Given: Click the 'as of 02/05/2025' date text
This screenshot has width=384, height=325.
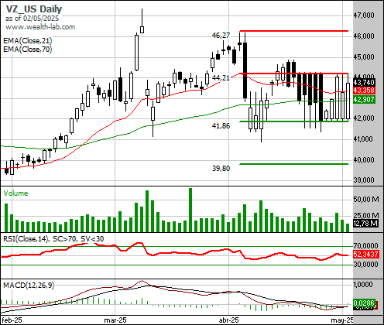Looking at the screenshot, I should (32, 19).
